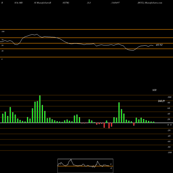Click the SI(TM) header text
Viewport: 173px width, 173px height.
click(x=66, y=3)
